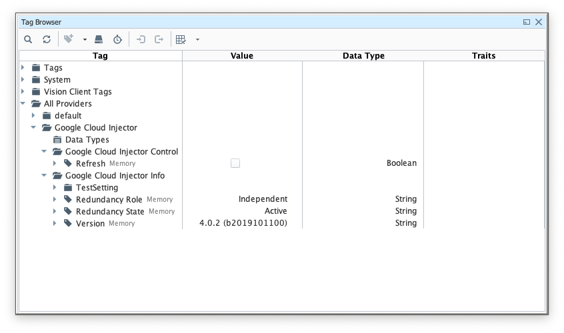Click the search magnifier icon in toolbar

28,39
